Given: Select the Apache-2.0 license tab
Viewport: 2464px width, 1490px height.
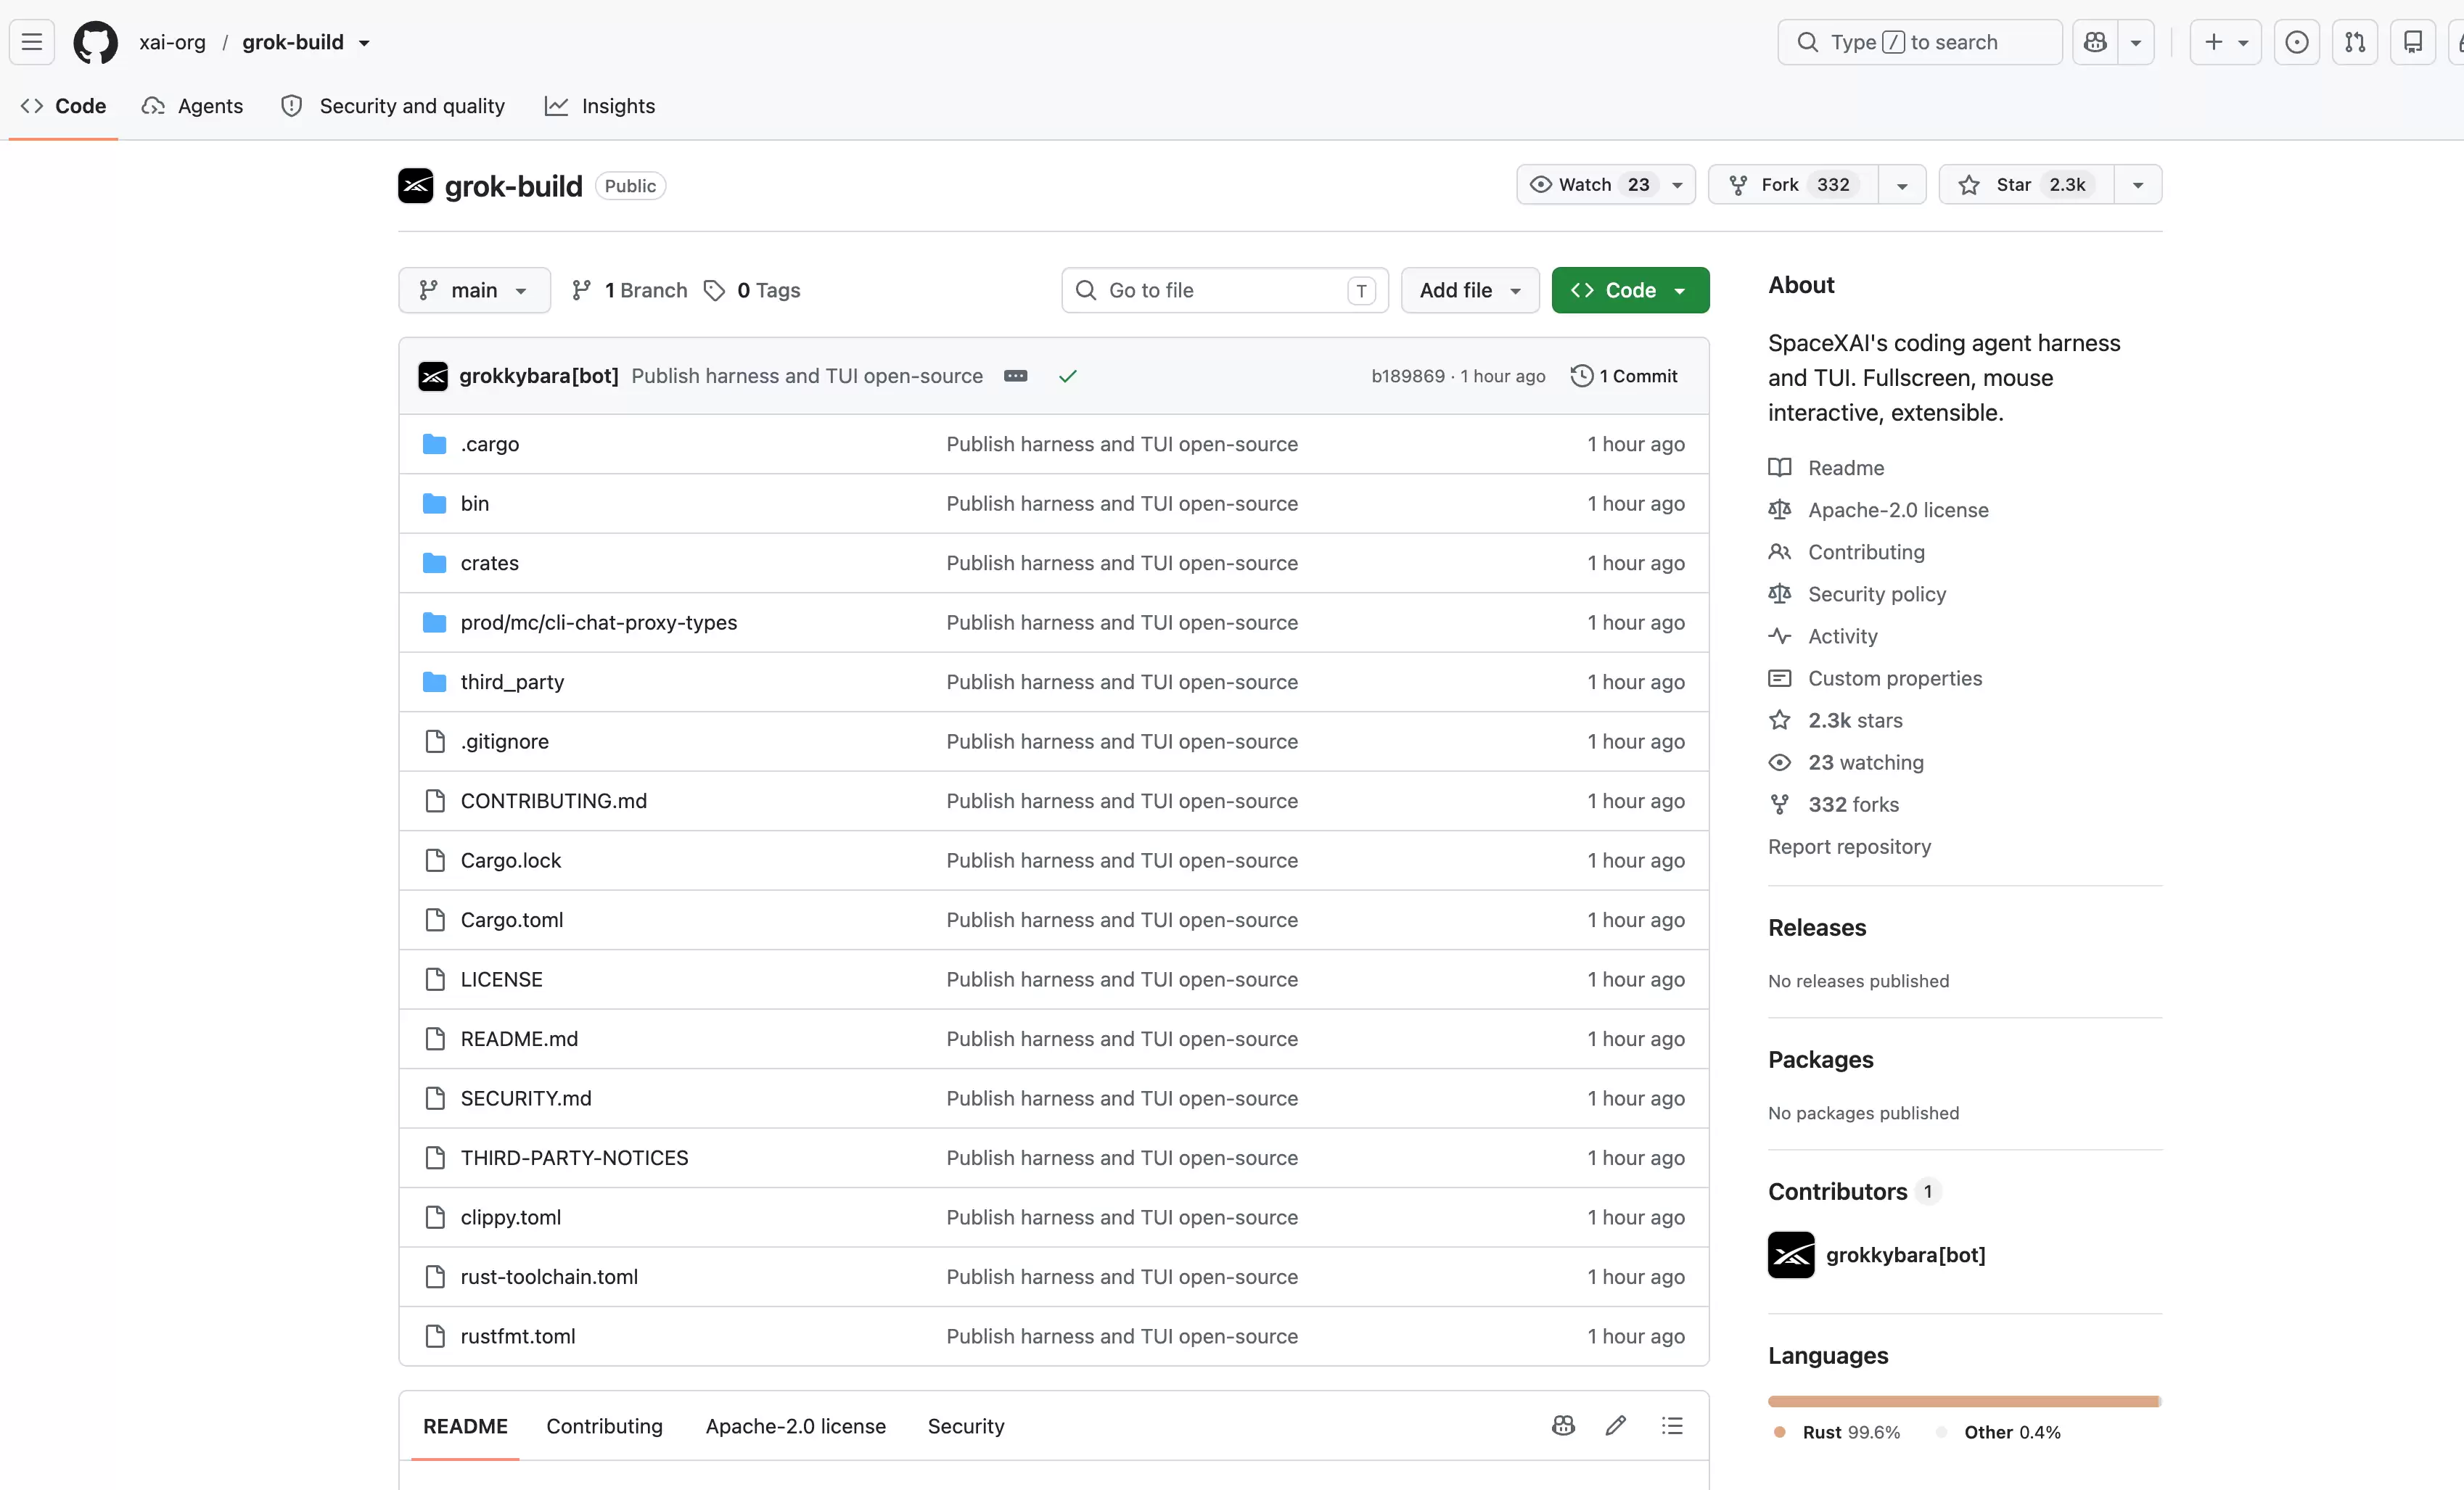Looking at the screenshot, I should (795, 1426).
